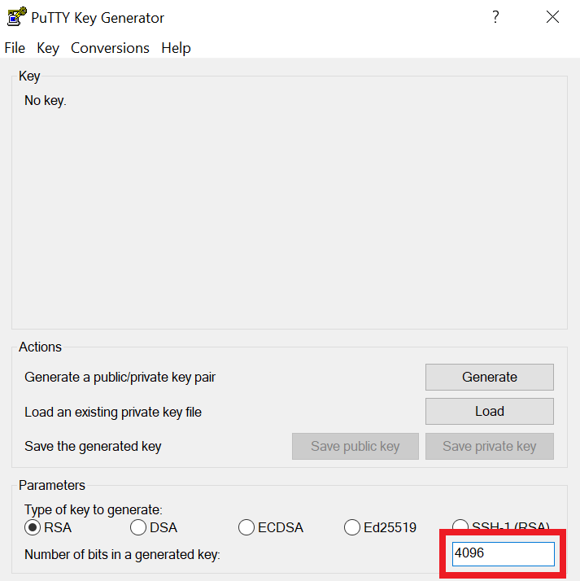This screenshot has height=581, width=580.
Task: Click Load to open a private key file
Action: [x=489, y=412]
